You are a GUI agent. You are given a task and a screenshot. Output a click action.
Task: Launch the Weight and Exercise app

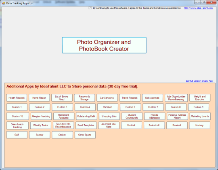tap(200, 98)
